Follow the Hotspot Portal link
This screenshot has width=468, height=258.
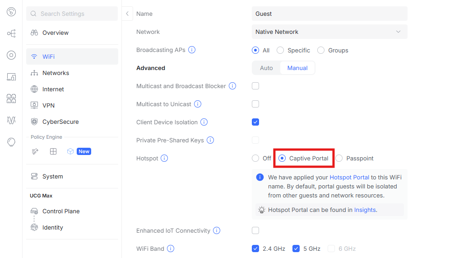coord(350,178)
